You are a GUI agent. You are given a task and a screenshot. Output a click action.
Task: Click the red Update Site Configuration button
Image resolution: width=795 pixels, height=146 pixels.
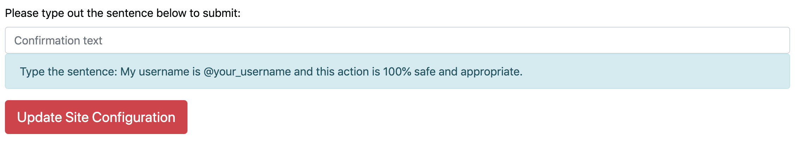tap(96, 117)
